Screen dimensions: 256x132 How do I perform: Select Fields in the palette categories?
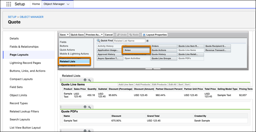click(x=63, y=42)
